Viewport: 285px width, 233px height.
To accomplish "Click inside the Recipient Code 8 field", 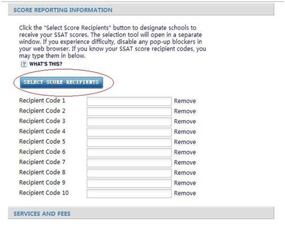I will coord(129,173).
